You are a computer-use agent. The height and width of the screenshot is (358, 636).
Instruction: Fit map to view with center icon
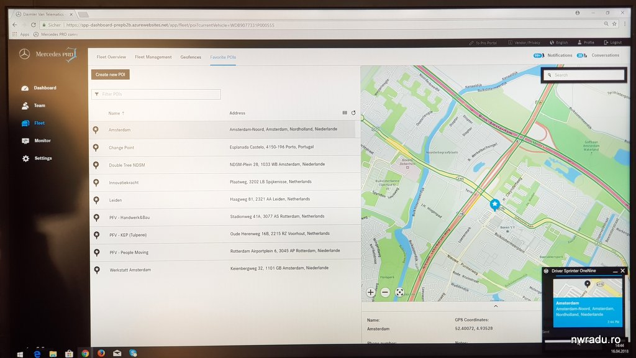pos(399,292)
